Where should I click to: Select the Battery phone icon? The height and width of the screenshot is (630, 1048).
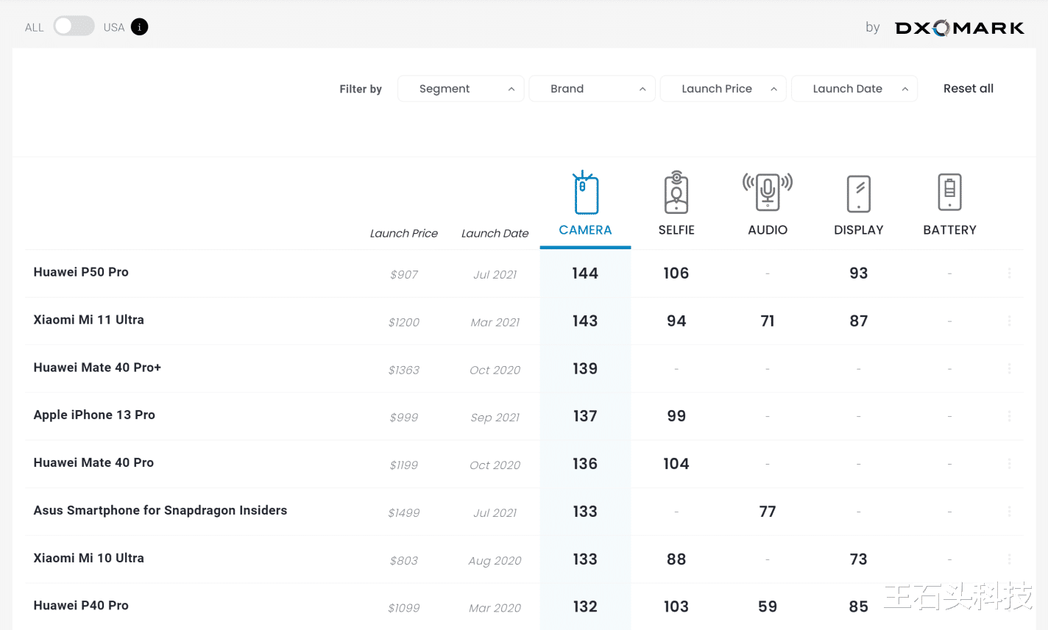pos(950,192)
